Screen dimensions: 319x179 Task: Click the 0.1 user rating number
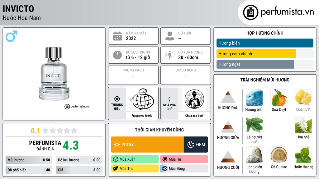pos(36,131)
